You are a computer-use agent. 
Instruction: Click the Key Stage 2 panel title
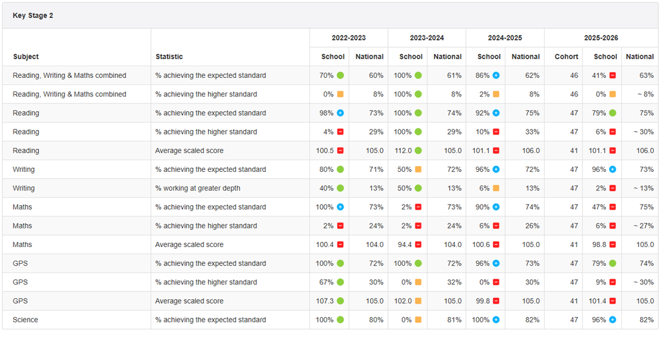click(33, 15)
